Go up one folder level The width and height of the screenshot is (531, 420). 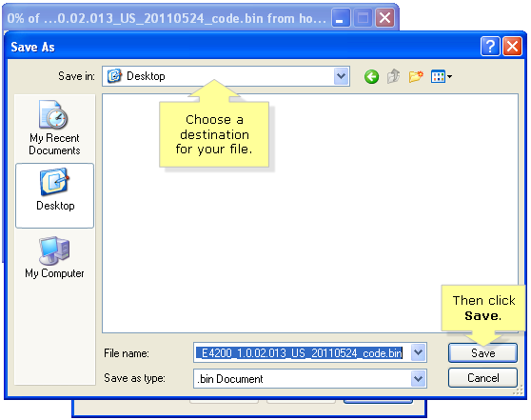394,76
